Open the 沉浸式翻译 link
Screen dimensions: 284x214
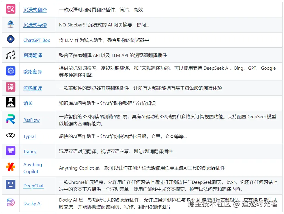(35, 10)
